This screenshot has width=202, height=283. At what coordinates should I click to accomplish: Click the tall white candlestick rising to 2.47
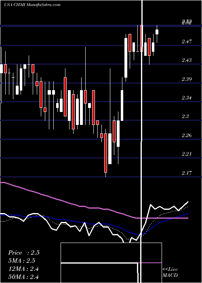tap(126, 57)
